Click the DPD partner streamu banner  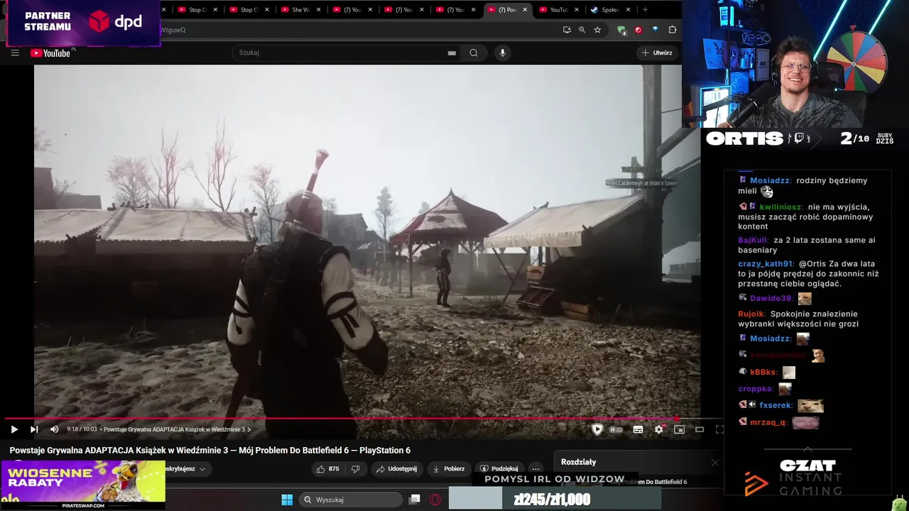click(83, 23)
